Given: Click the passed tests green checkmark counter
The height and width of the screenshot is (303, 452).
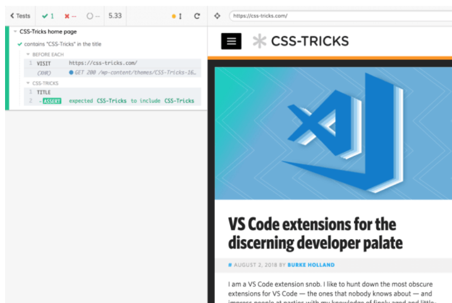Looking at the screenshot, I should point(48,16).
